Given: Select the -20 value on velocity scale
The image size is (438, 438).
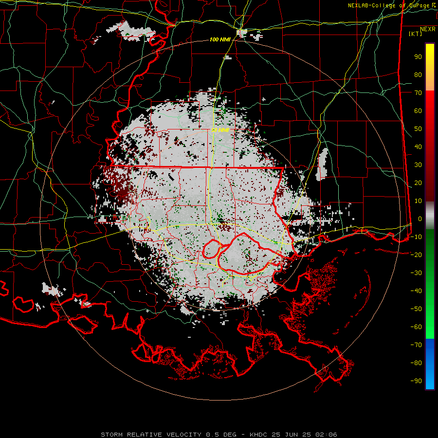Looking at the screenshot, I should click(x=416, y=255).
